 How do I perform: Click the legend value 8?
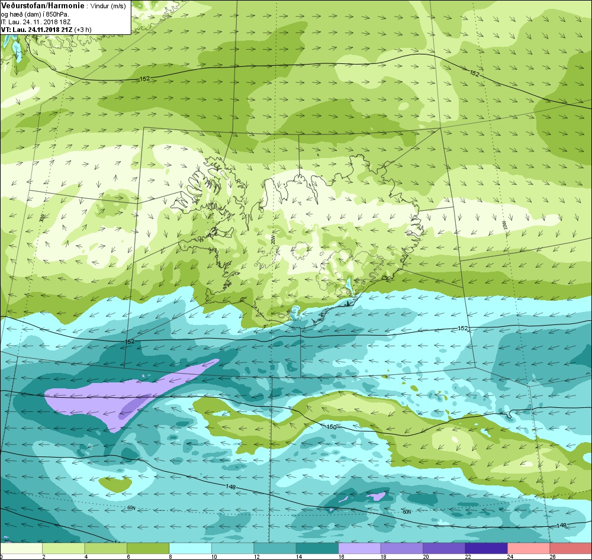pyautogui.click(x=170, y=557)
